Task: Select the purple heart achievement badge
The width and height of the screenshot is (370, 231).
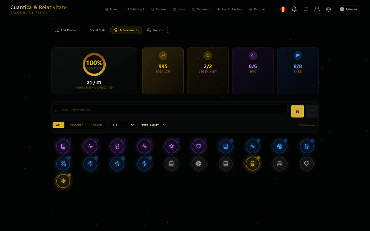Action: pyautogui.click(x=199, y=146)
